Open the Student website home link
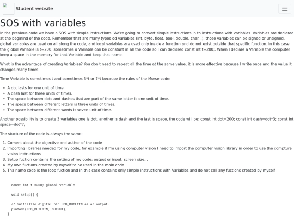 (x=34, y=9)
